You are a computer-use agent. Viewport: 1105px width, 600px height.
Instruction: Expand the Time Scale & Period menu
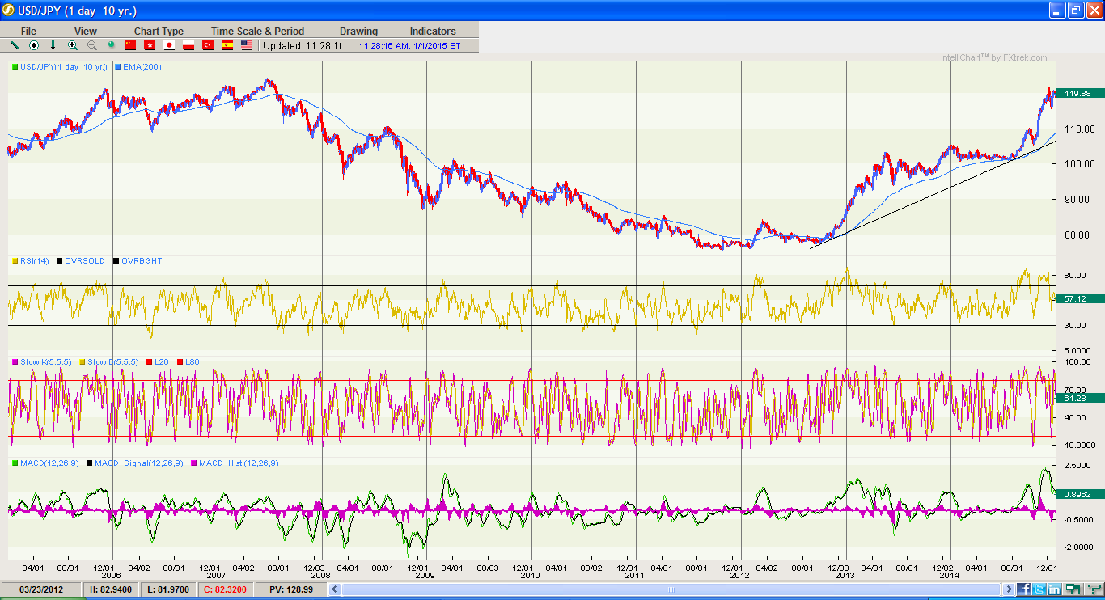point(257,32)
